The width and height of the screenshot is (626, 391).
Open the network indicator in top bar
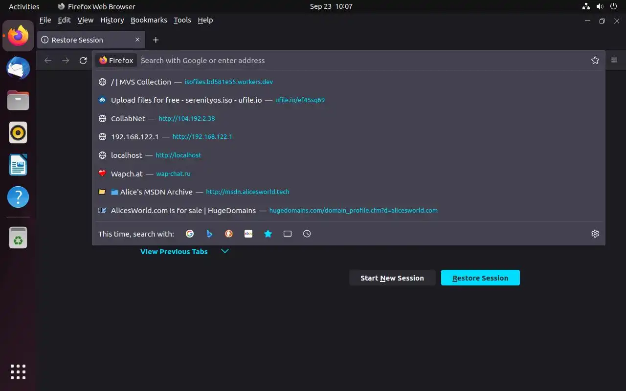pyautogui.click(x=586, y=6)
